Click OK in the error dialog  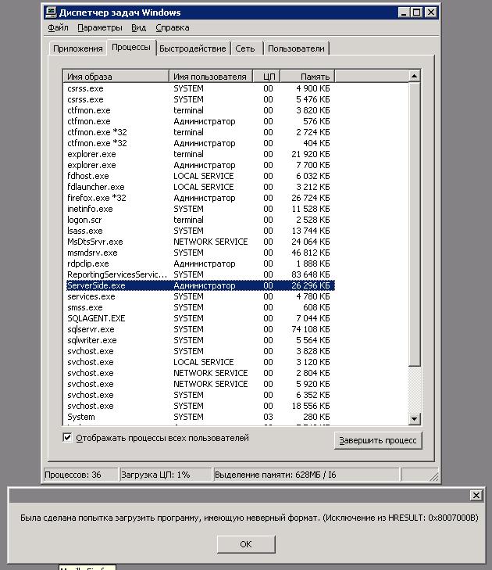246,544
